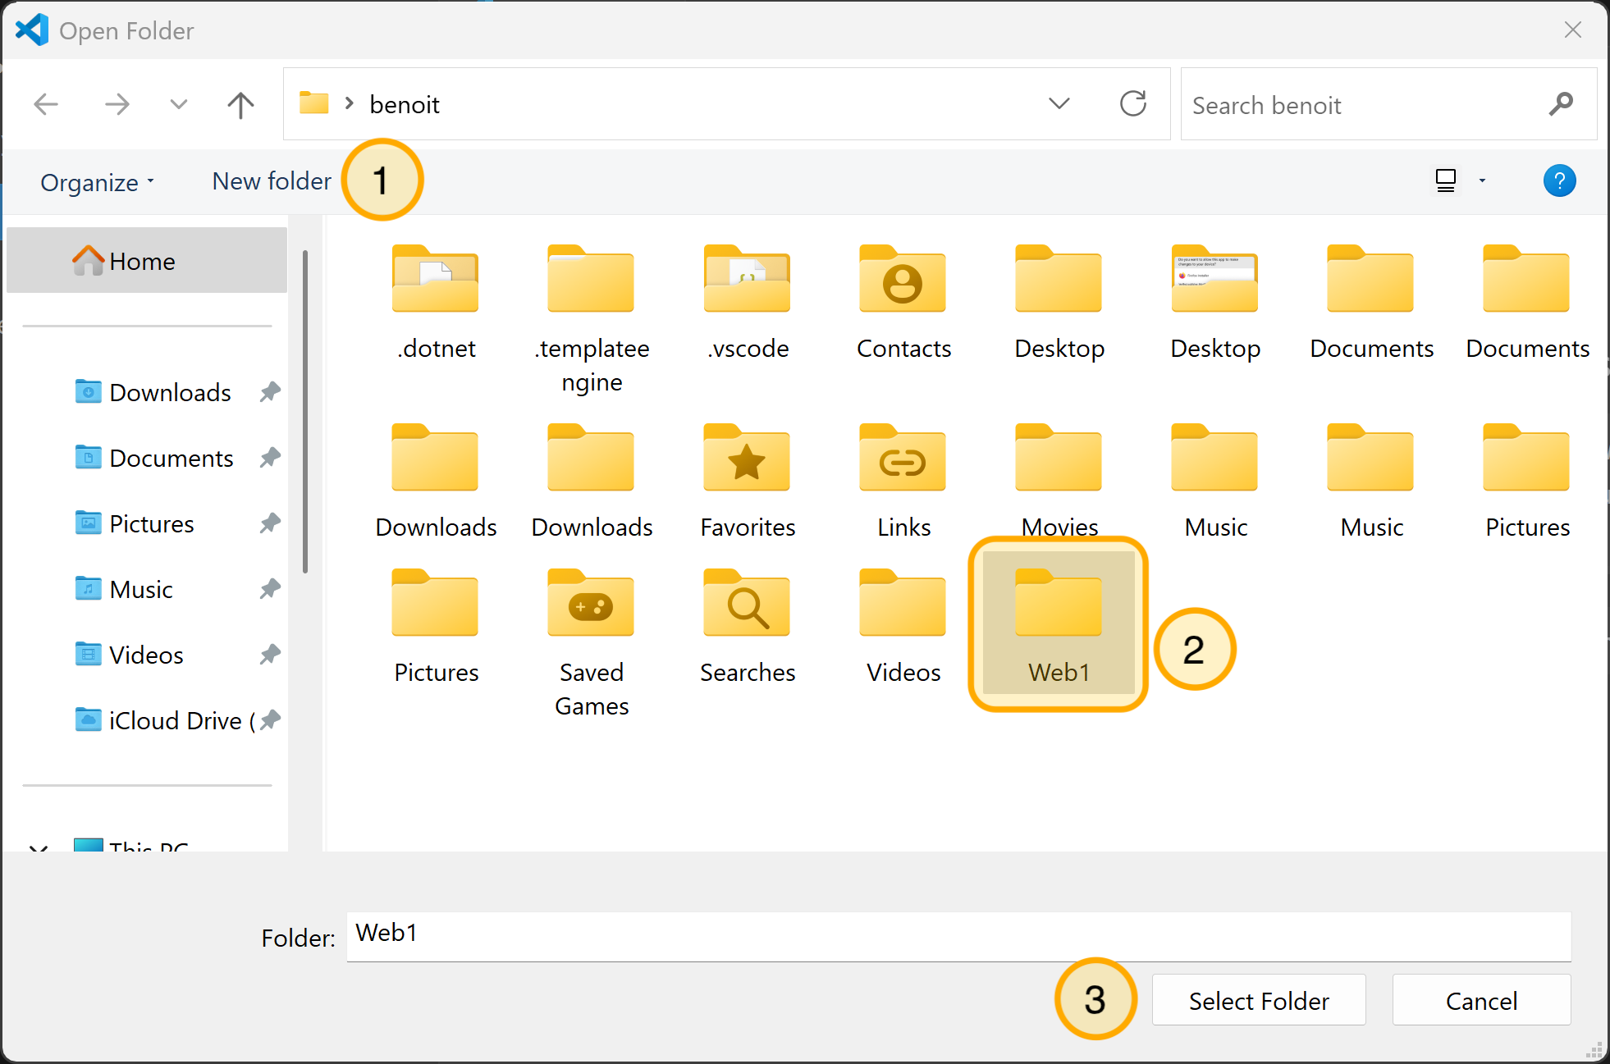1610x1064 pixels.
Task: Dismiss the dialog with Cancel
Action: pyautogui.click(x=1481, y=1000)
